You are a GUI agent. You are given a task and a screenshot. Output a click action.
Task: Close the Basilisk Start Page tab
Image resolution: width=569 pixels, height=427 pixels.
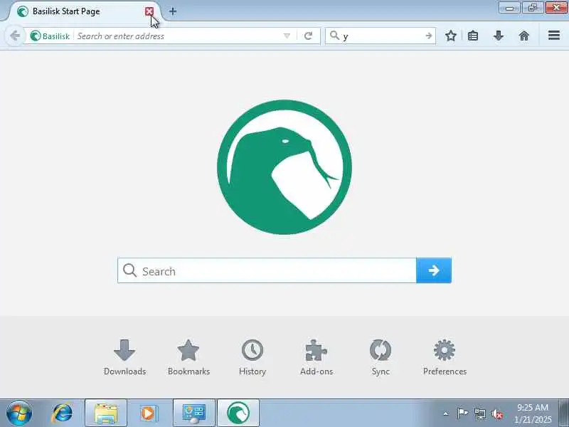coord(149,11)
